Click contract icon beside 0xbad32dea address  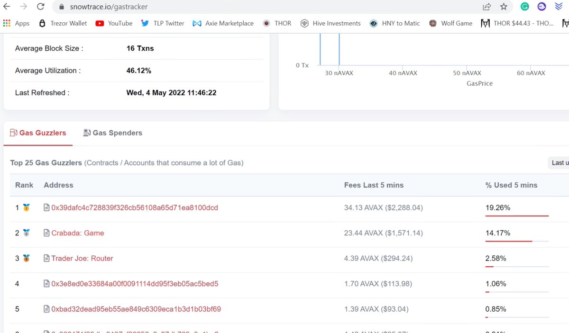point(46,309)
